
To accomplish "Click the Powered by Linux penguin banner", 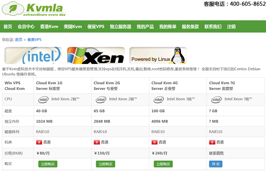I will pyautogui.click(x=158, y=56).
